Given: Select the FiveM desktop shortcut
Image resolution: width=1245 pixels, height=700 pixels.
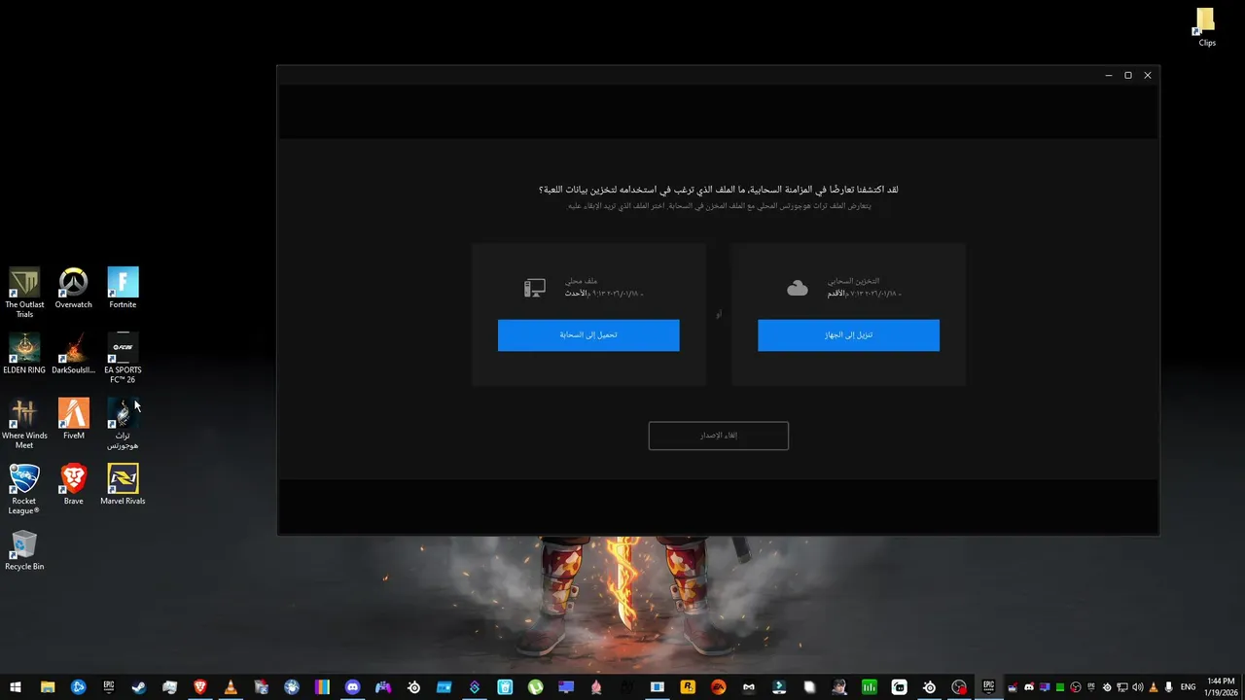Looking at the screenshot, I should (x=73, y=418).
